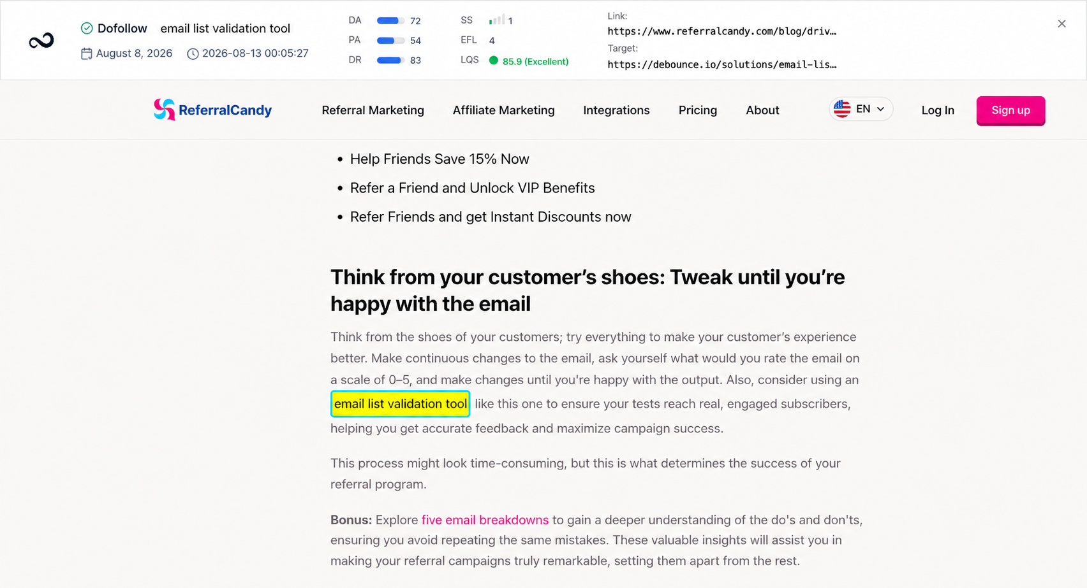Click the calendar icon beside August 8, 2026
Screen dimensions: 1087x588
click(x=87, y=54)
